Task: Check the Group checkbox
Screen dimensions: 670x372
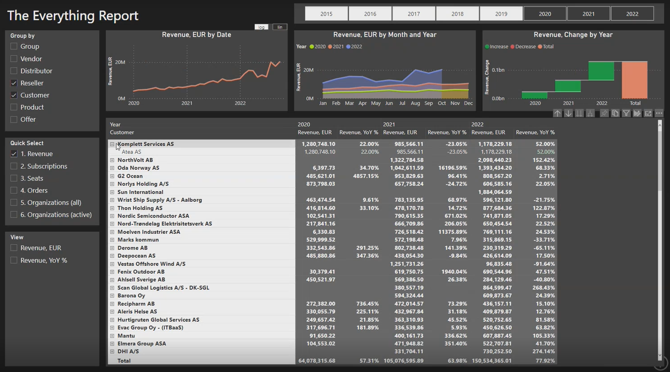Action: (x=14, y=46)
